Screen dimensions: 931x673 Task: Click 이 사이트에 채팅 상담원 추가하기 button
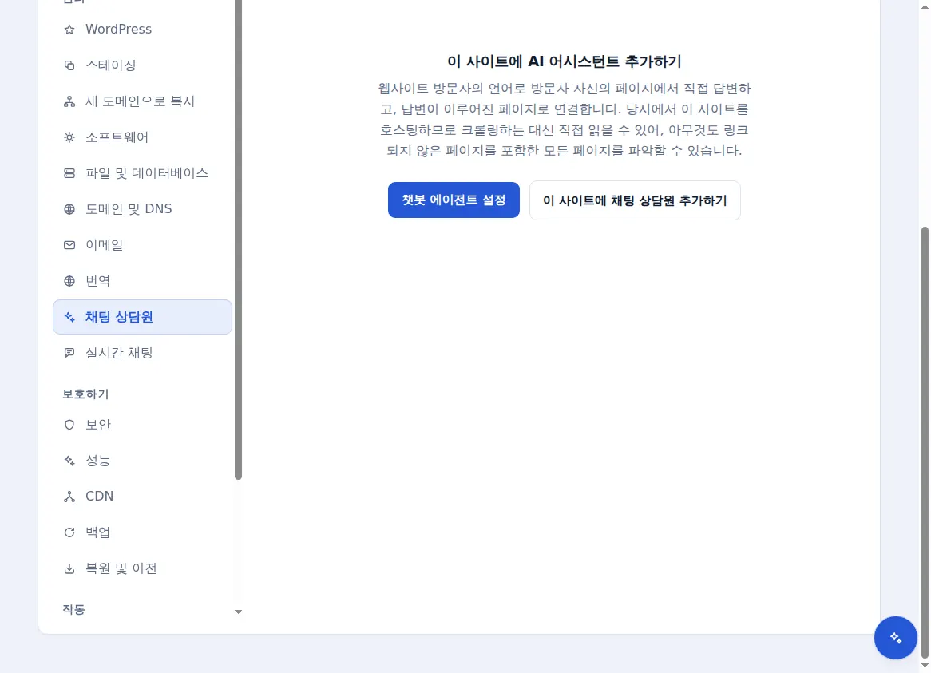(x=635, y=200)
